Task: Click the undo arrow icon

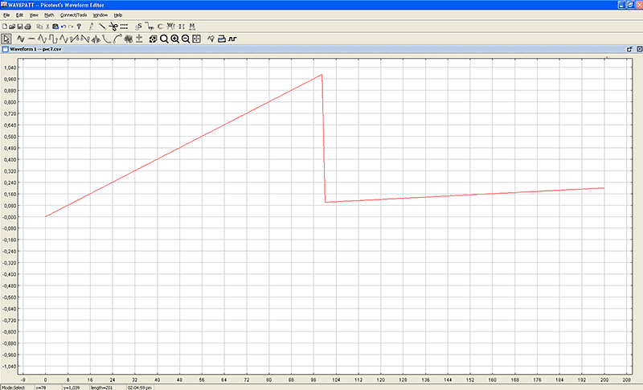Action: [x=63, y=27]
